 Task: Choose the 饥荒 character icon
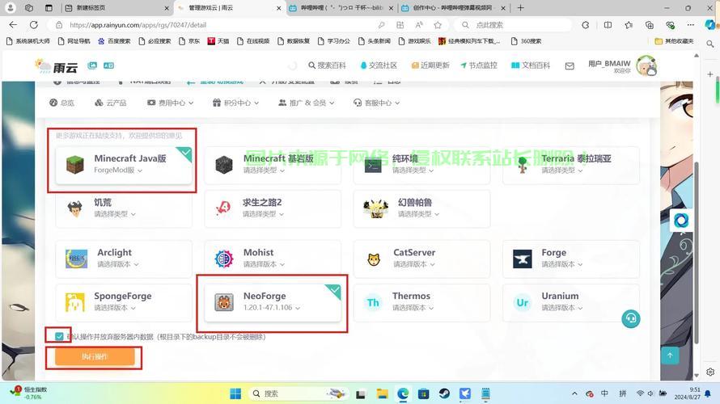coord(74,208)
